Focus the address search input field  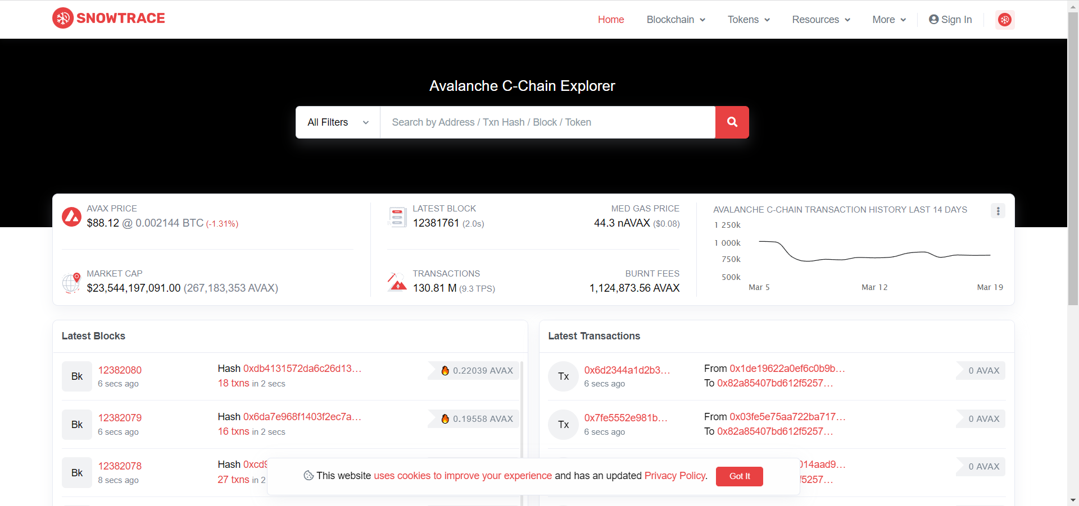(x=547, y=122)
